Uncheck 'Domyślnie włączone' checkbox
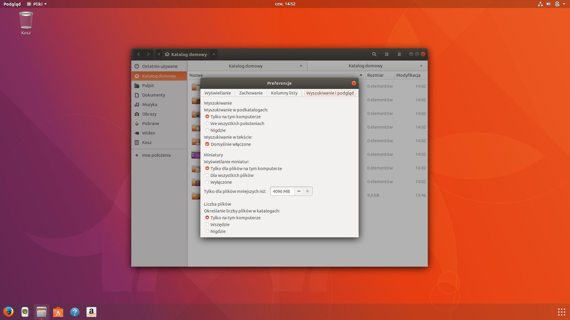This screenshot has width=570, height=320. point(207,144)
